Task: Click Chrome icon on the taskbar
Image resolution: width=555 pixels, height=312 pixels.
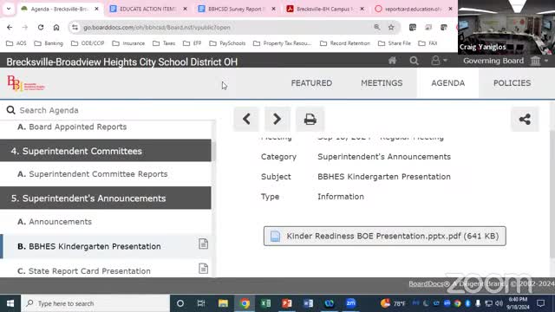Action: click(x=245, y=303)
